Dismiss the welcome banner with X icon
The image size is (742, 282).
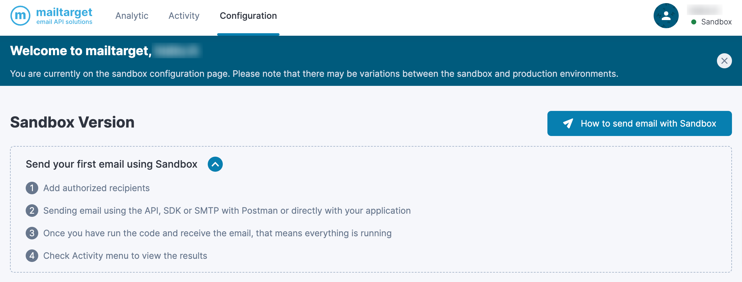[x=724, y=61]
